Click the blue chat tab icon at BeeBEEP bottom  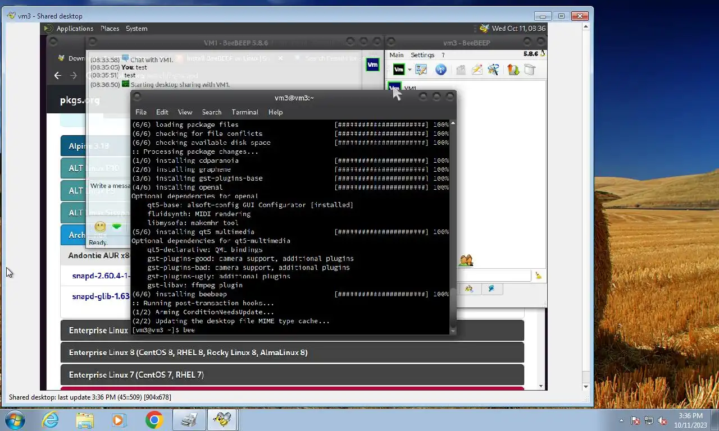pos(492,288)
